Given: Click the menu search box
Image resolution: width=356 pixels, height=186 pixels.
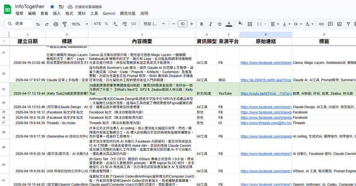Looking at the screenshot, I should [x=19, y=24].
